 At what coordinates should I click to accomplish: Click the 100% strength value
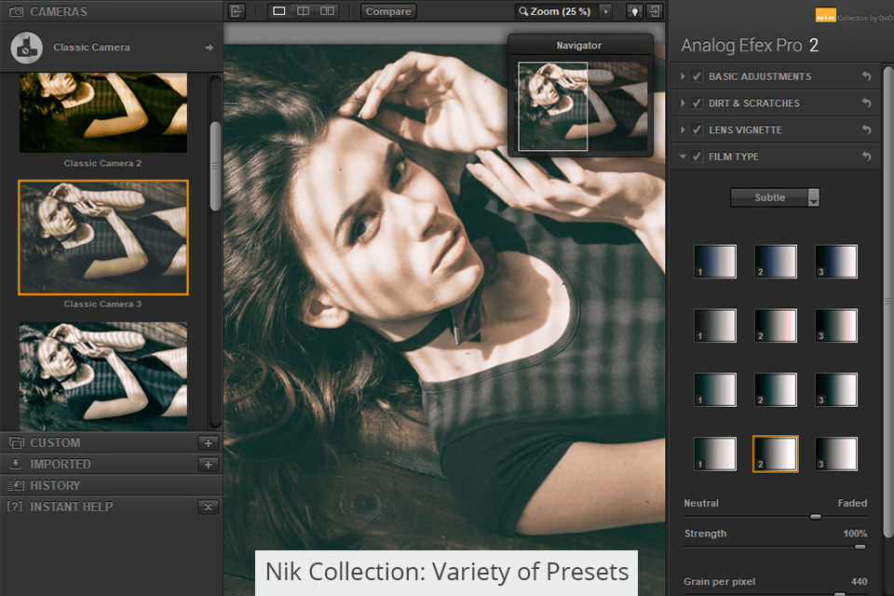click(x=855, y=534)
